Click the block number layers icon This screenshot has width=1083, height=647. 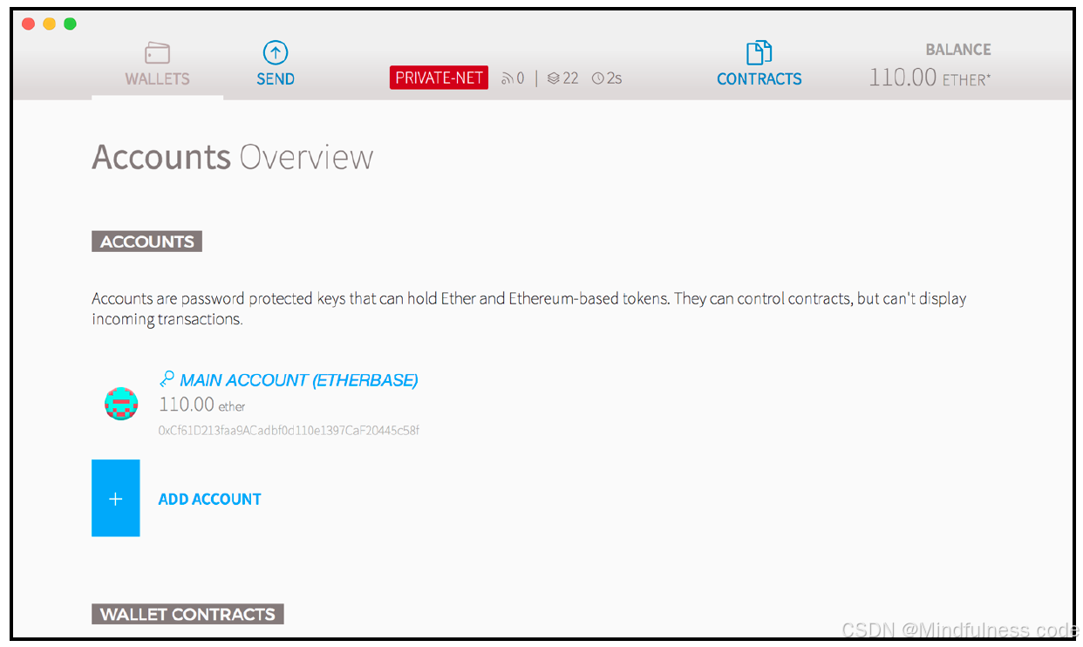pyautogui.click(x=553, y=78)
